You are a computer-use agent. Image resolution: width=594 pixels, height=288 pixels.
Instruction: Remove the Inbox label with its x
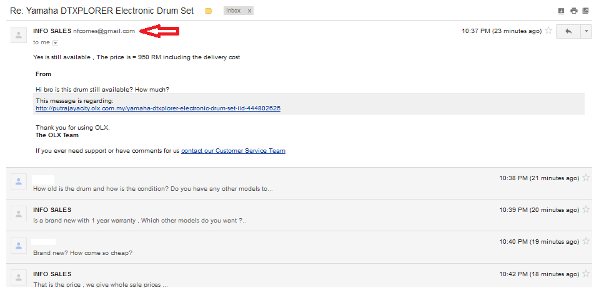tap(249, 11)
